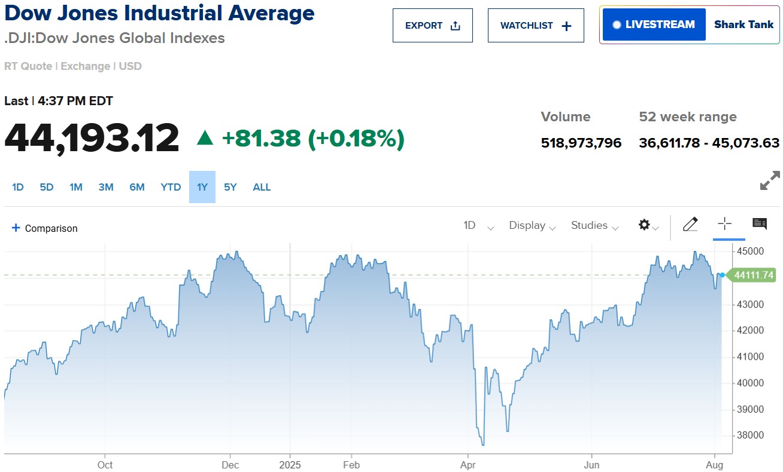Click the green 44111.74 price marker

point(752,275)
